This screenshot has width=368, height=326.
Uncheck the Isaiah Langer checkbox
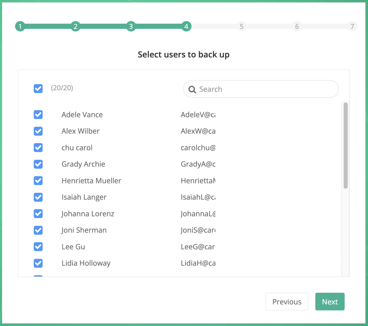[38, 197]
